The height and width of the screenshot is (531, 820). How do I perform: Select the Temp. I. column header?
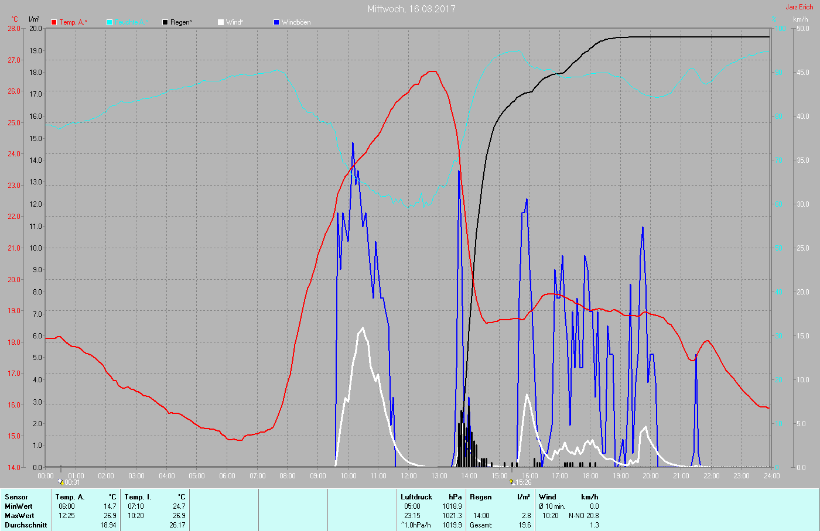click(138, 497)
